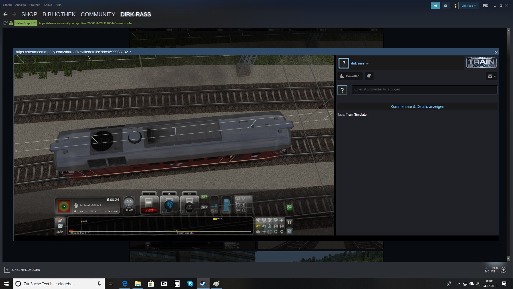Open the Steam inbox envelope icon
Screen dimensions: 513x289
pos(445,6)
